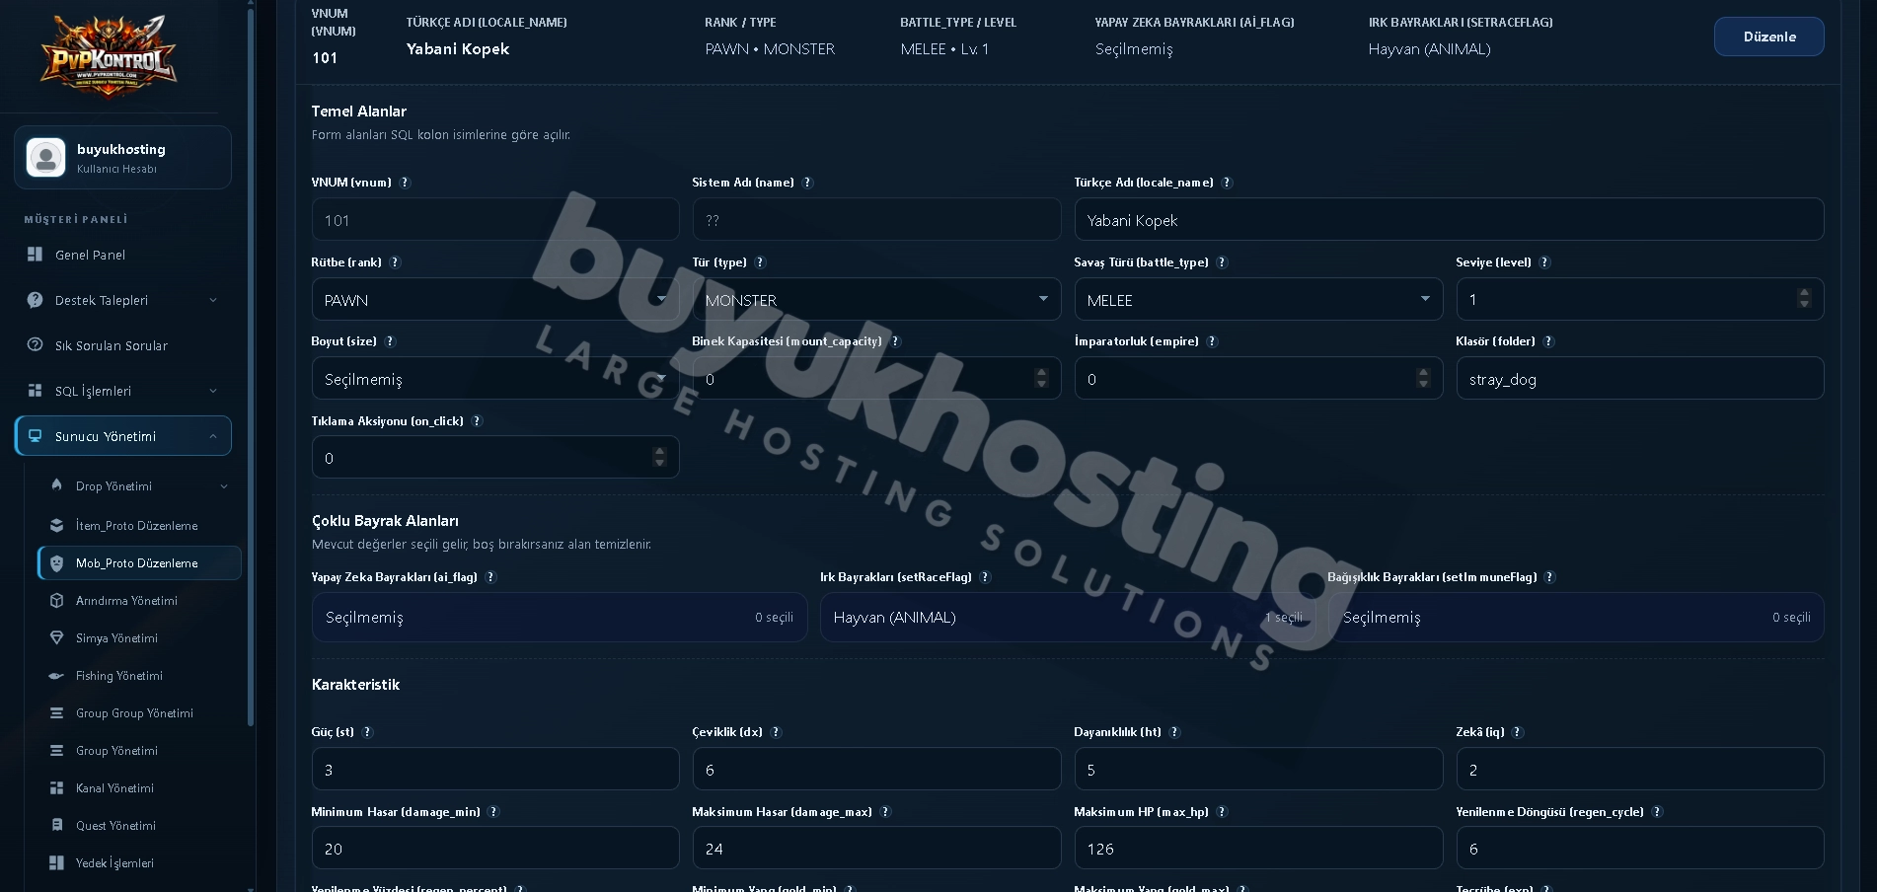Show help for Sistem Adı (name)
Viewport: 1877px width, 892px height.
[x=807, y=183]
